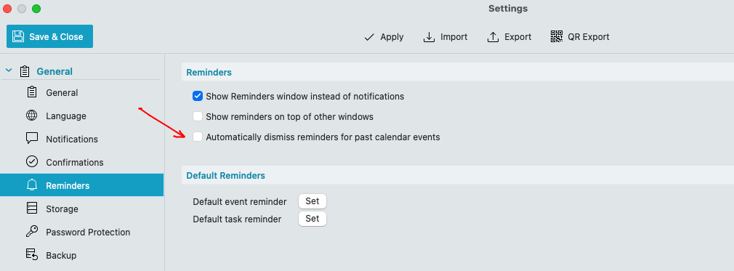Open Notifications speech bubble icon
This screenshot has height=271, width=734.
point(32,139)
